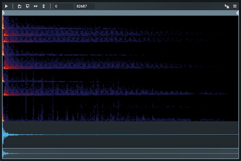241x161 pixels.
Task: Click the selection start field showing 0
Action: [x=63, y=6]
